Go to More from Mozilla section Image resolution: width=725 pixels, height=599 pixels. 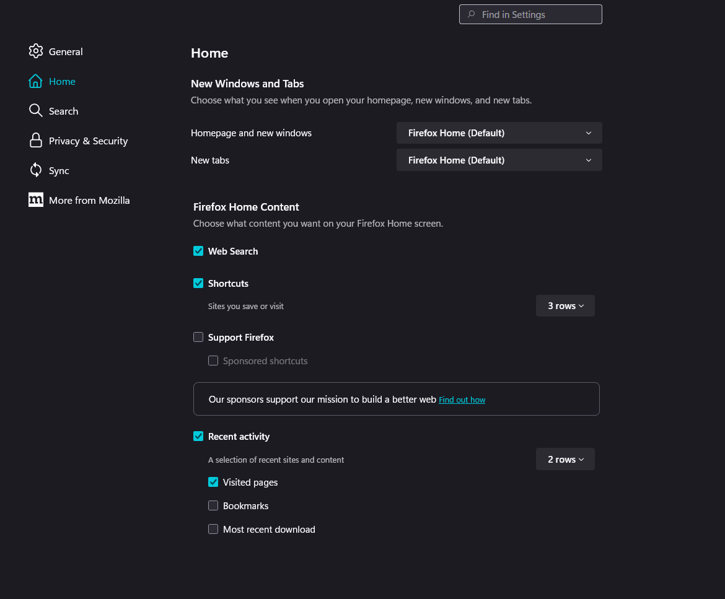(x=89, y=200)
